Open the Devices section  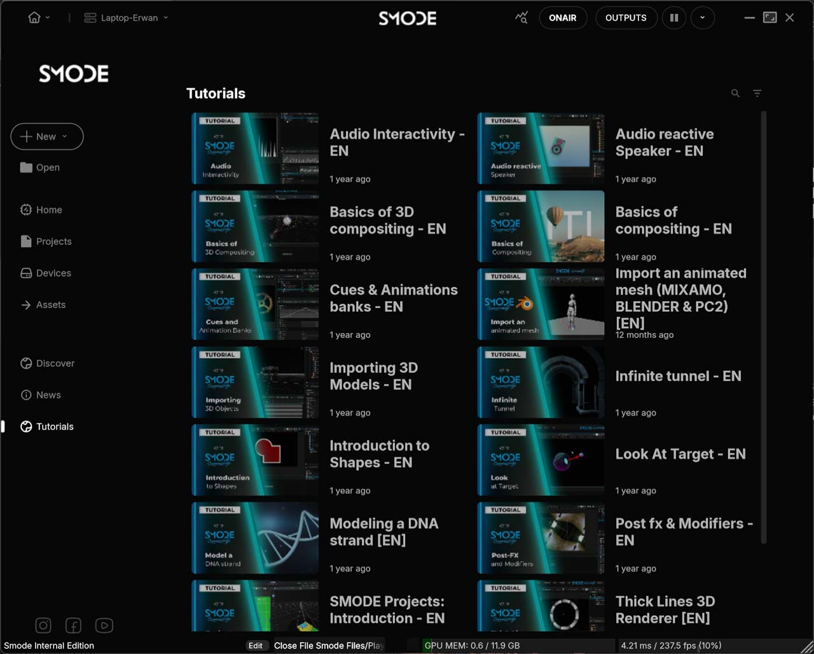tap(46, 273)
